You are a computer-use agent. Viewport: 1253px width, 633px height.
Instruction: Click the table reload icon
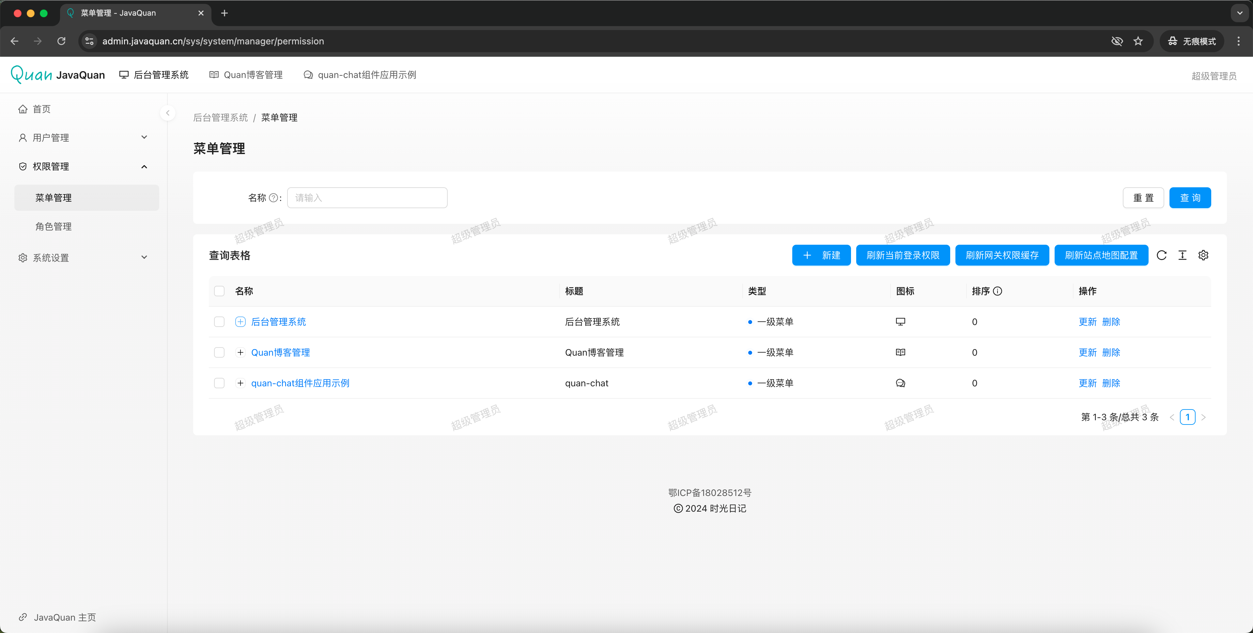click(x=1162, y=255)
